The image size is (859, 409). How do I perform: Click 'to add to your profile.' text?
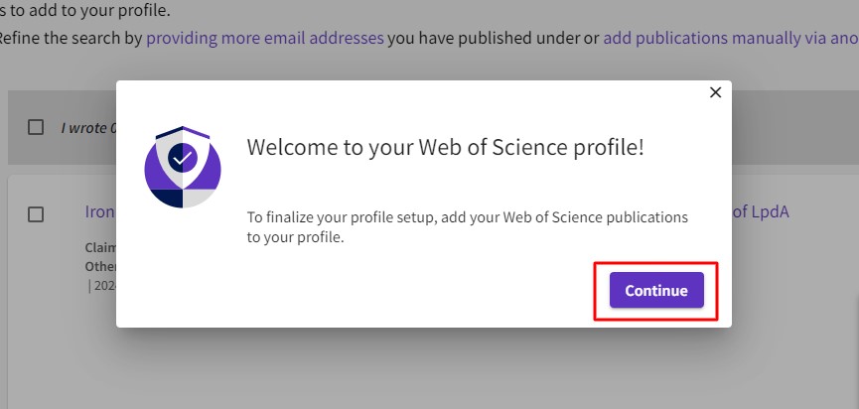[84, 11]
